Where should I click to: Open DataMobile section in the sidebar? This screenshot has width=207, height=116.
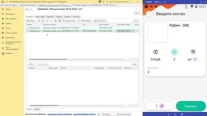click(x=9, y=53)
